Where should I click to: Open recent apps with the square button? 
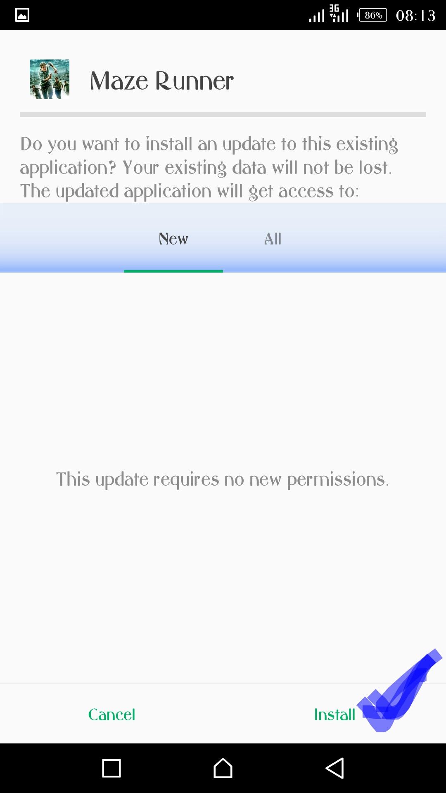(x=111, y=768)
